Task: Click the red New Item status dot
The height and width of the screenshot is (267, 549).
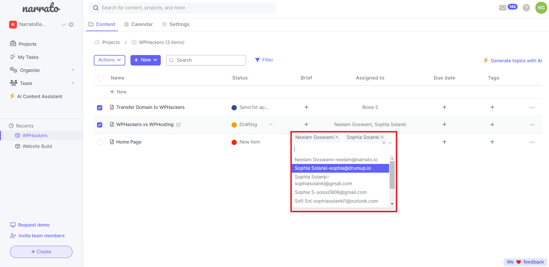Action: [x=234, y=142]
